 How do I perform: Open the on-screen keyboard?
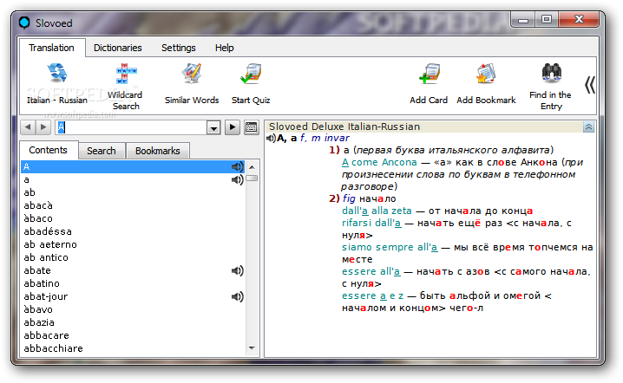pyautogui.click(x=251, y=127)
